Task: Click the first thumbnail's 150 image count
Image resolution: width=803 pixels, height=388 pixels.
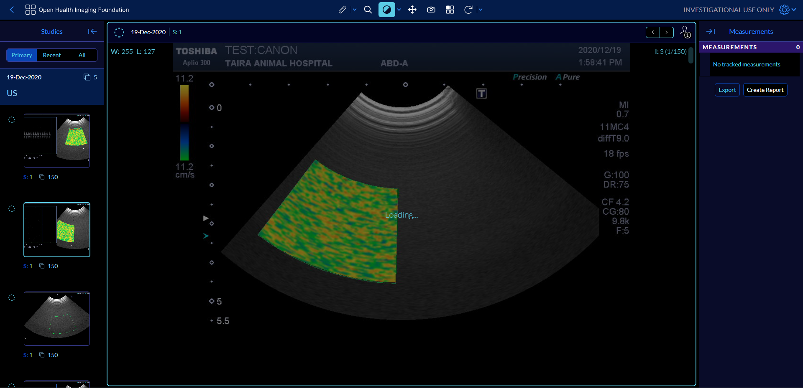Action: click(x=53, y=177)
